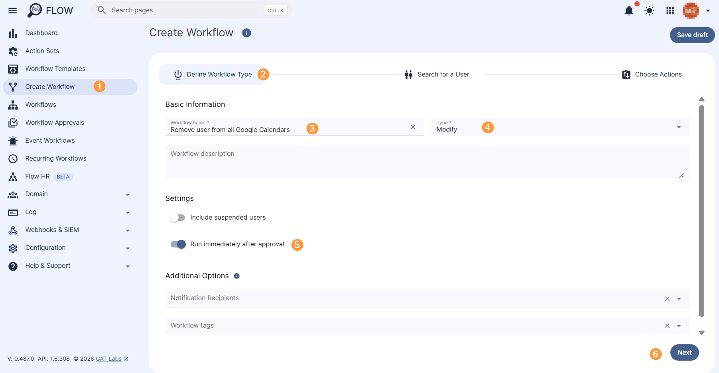Image resolution: width=719 pixels, height=373 pixels.
Task: Click the FLOW logo icon
Action: (x=35, y=10)
